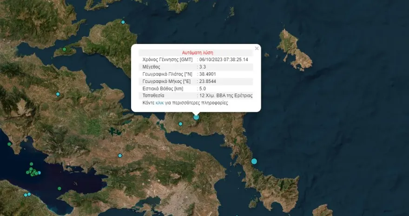Select the lone green marker southeast of cluster
The width and height of the screenshot is (409, 216).
(59, 188)
